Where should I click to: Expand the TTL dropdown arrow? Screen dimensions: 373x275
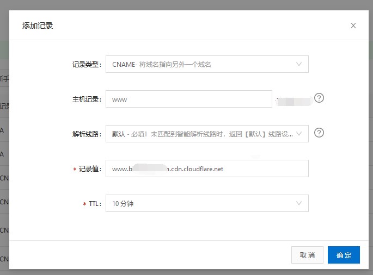pos(299,203)
